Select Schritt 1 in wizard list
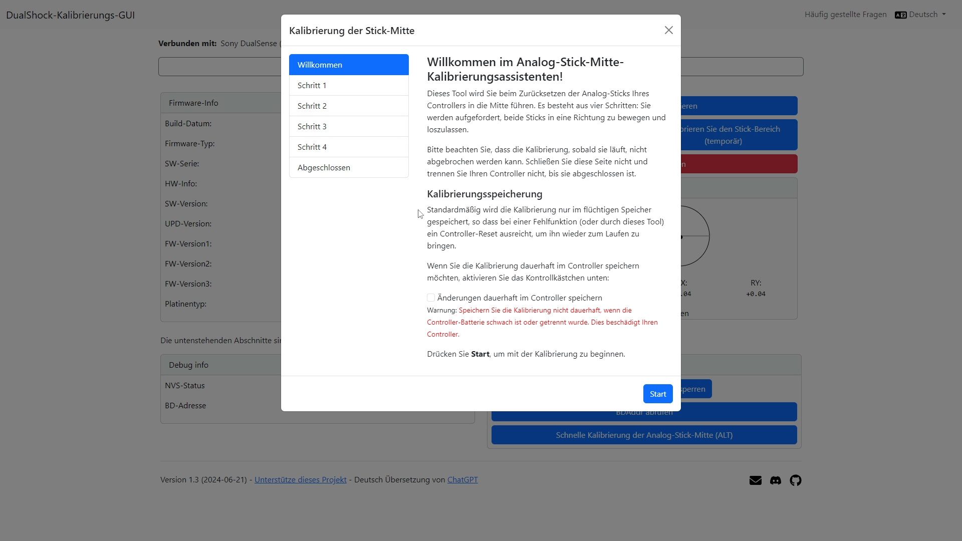 (x=349, y=86)
